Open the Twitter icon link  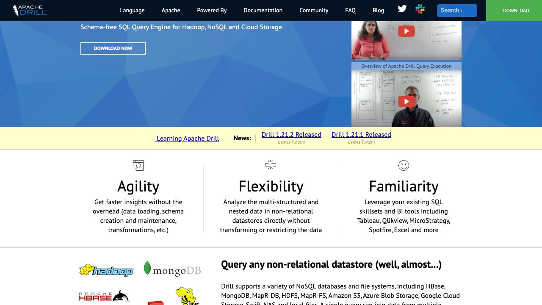402,9
